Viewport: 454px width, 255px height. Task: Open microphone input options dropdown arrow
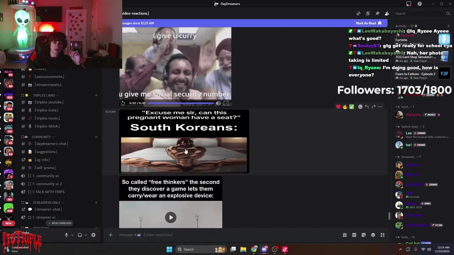tap(72, 235)
